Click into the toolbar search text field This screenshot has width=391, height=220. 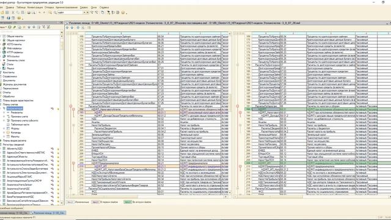(70, 12)
